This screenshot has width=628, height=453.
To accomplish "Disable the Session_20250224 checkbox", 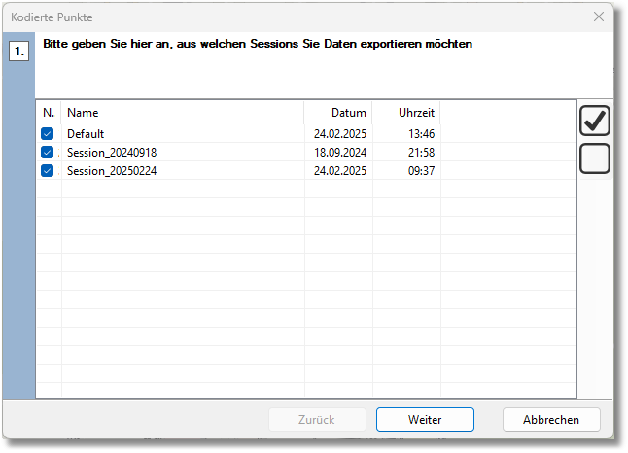I will pyautogui.click(x=47, y=171).
